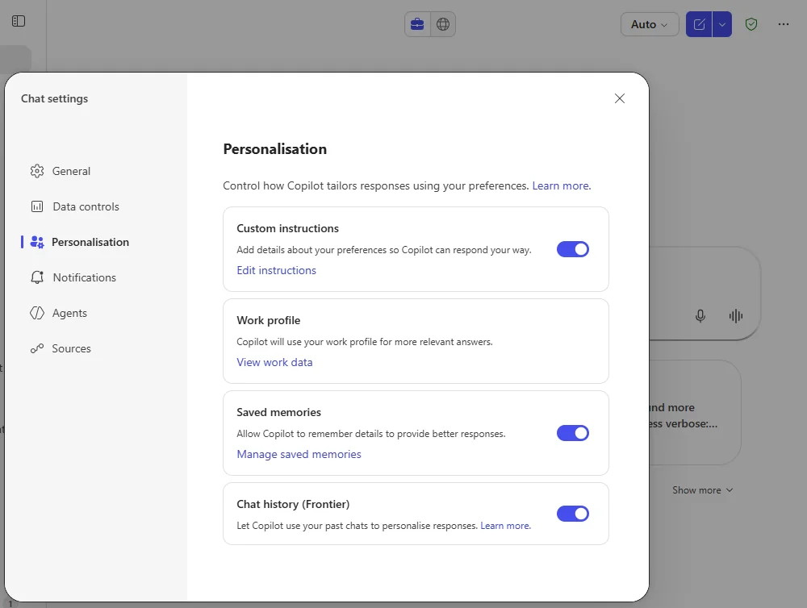Screen dimensions: 807x608
Task: Start voice mode with waveform icon
Action: 736,316
